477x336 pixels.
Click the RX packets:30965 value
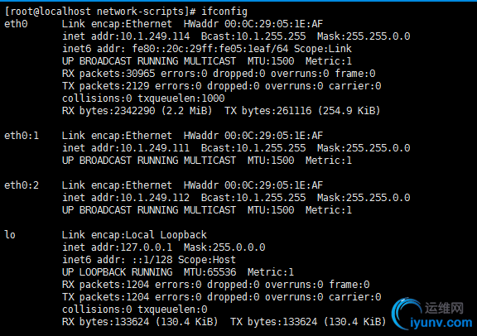pos(108,74)
